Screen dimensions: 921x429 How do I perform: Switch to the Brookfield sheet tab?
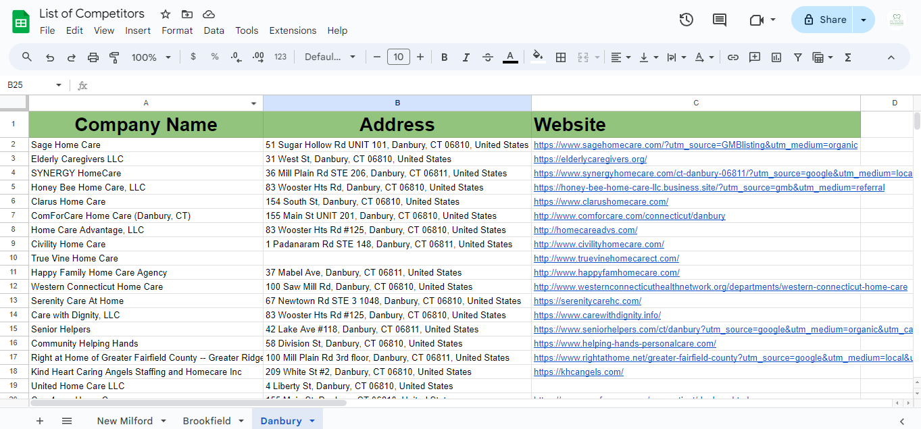pos(207,421)
